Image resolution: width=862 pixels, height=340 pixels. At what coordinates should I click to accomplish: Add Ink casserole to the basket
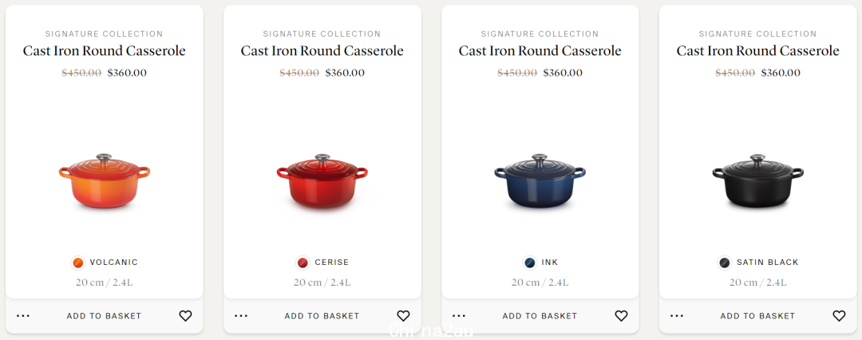540,316
